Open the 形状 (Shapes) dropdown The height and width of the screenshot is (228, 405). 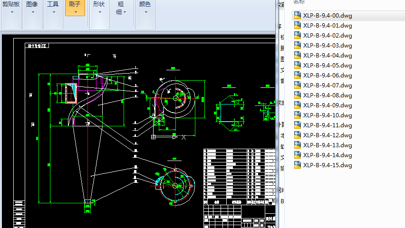(x=99, y=9)
